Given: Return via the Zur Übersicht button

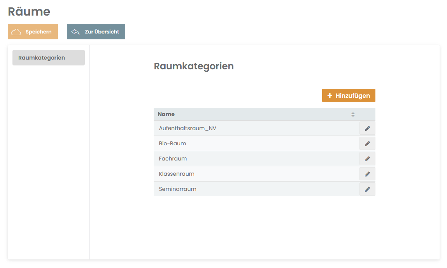Looking at the screenshot, I should tap(96, 32).
